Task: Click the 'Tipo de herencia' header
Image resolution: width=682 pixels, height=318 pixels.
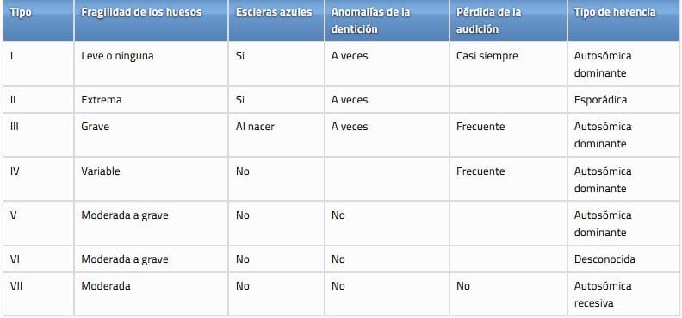Action: (x=615, y=12)
